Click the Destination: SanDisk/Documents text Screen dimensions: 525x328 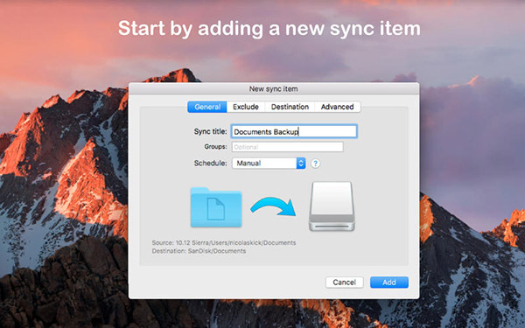(x=199, y=251)
